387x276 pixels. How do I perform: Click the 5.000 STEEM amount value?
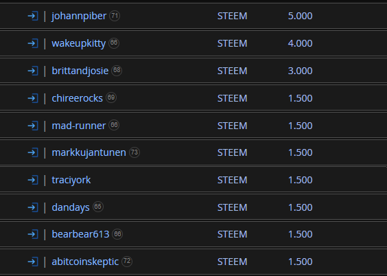coord(300,16)
